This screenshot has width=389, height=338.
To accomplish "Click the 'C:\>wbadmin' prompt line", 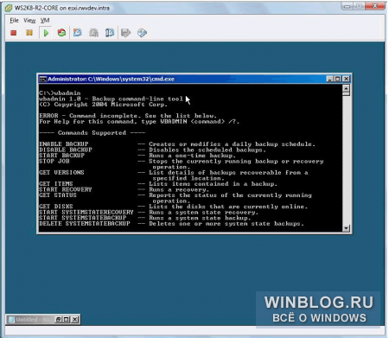I will pos(60,93).
